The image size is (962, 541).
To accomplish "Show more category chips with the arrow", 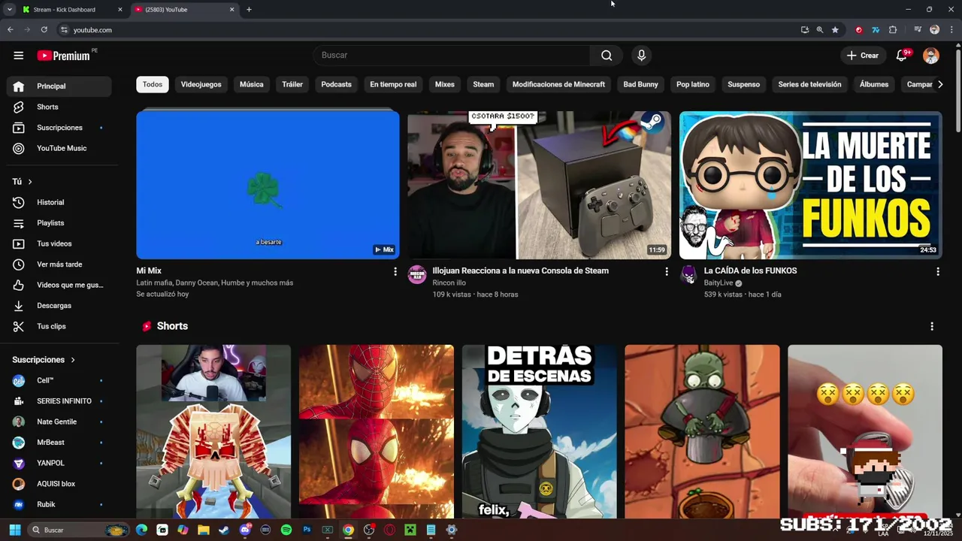I will click(x=939, y=84).
